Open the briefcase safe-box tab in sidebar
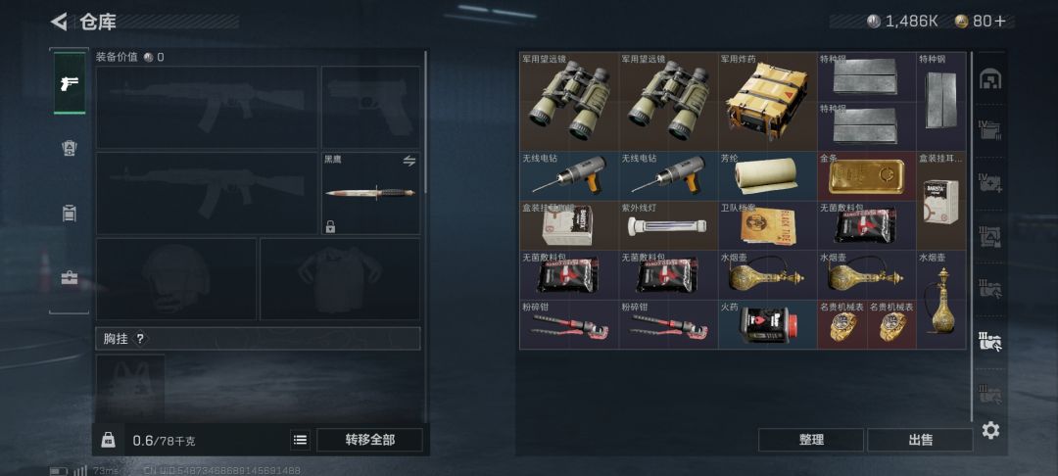The image size is (1058, 476). tap(70, 278)
